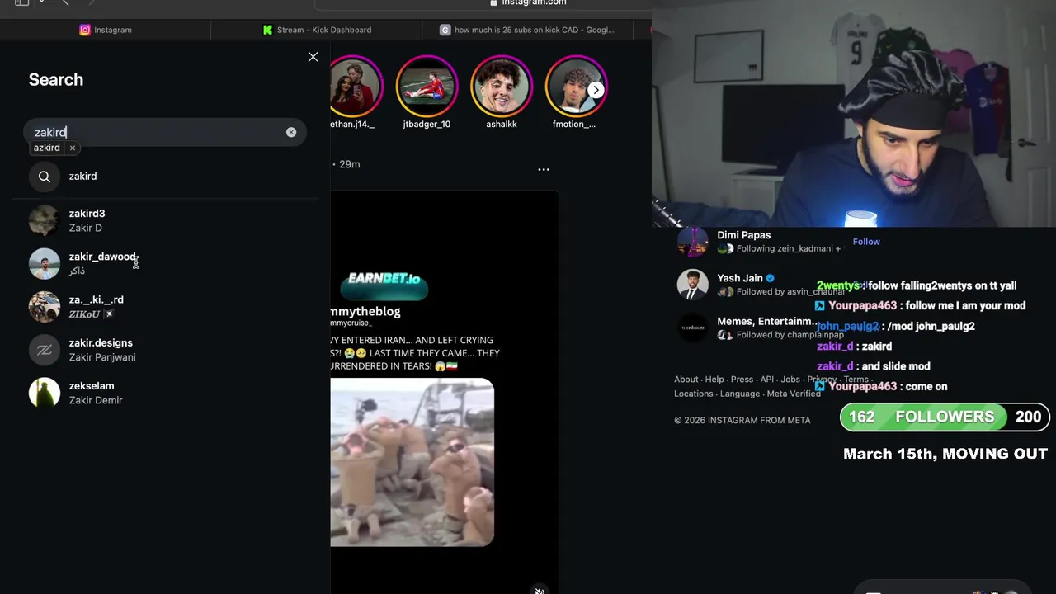Click zakir_dawood profile picture

click(45, 264)
